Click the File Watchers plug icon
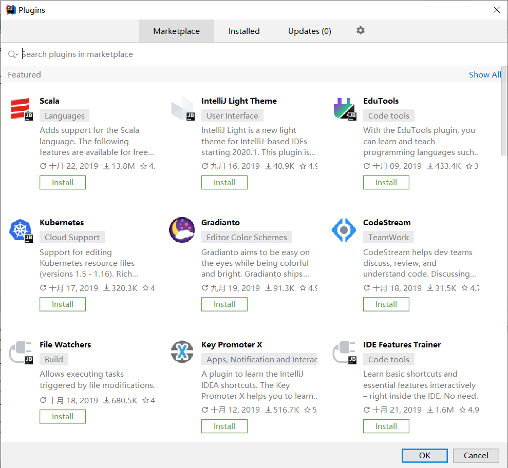Viewport: 508px width, 468px height. 22,352
